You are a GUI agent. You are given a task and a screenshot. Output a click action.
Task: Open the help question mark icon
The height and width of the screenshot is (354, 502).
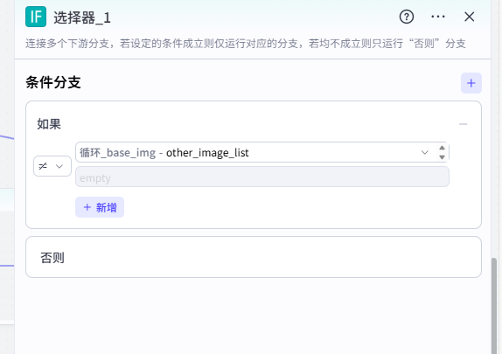(407, 17)
